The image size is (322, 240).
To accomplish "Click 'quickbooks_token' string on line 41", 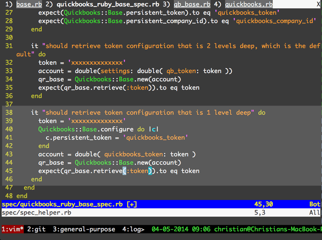I will (x=155, y=138).
